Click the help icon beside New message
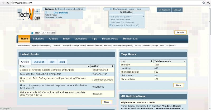This screenshot has width=211, height=110. (x=111, y=9)
